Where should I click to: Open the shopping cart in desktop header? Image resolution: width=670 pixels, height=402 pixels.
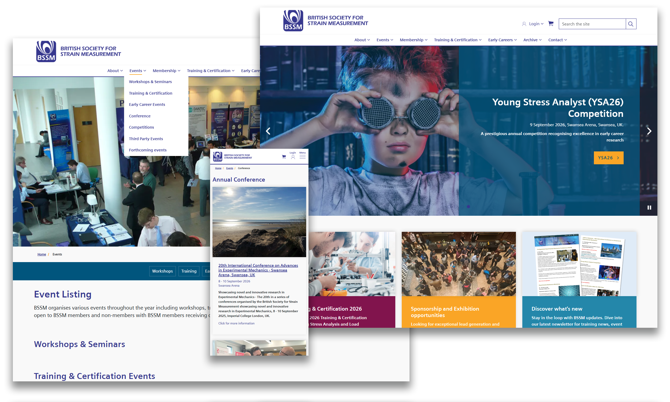[x=550, y=24]
